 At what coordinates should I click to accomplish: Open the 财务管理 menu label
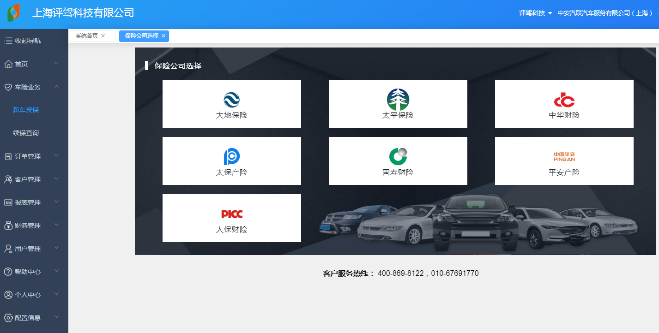tap(28, 226)
